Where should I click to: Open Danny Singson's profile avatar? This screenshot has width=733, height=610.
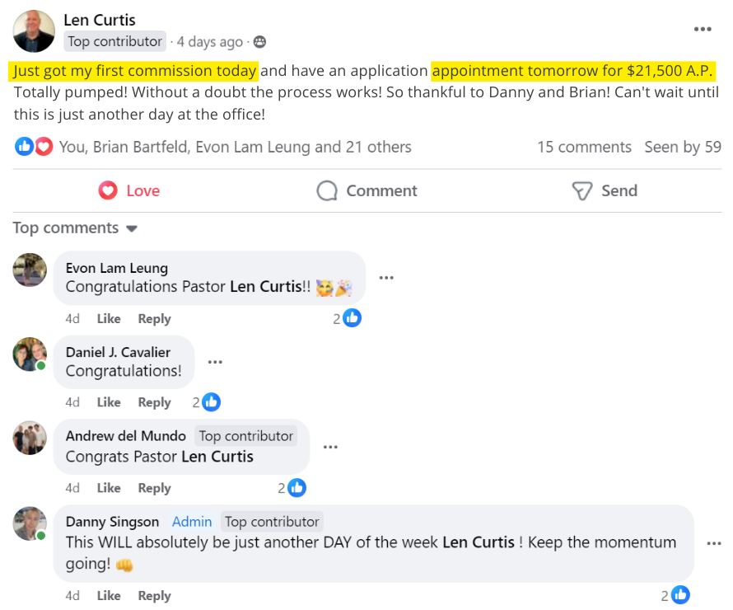30,523
